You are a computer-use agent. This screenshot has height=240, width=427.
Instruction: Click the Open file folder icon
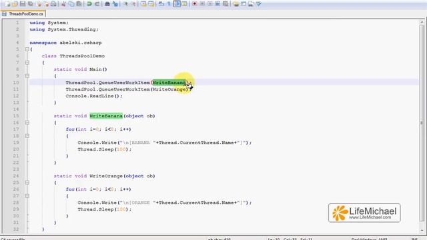click(x=15, y=4)
